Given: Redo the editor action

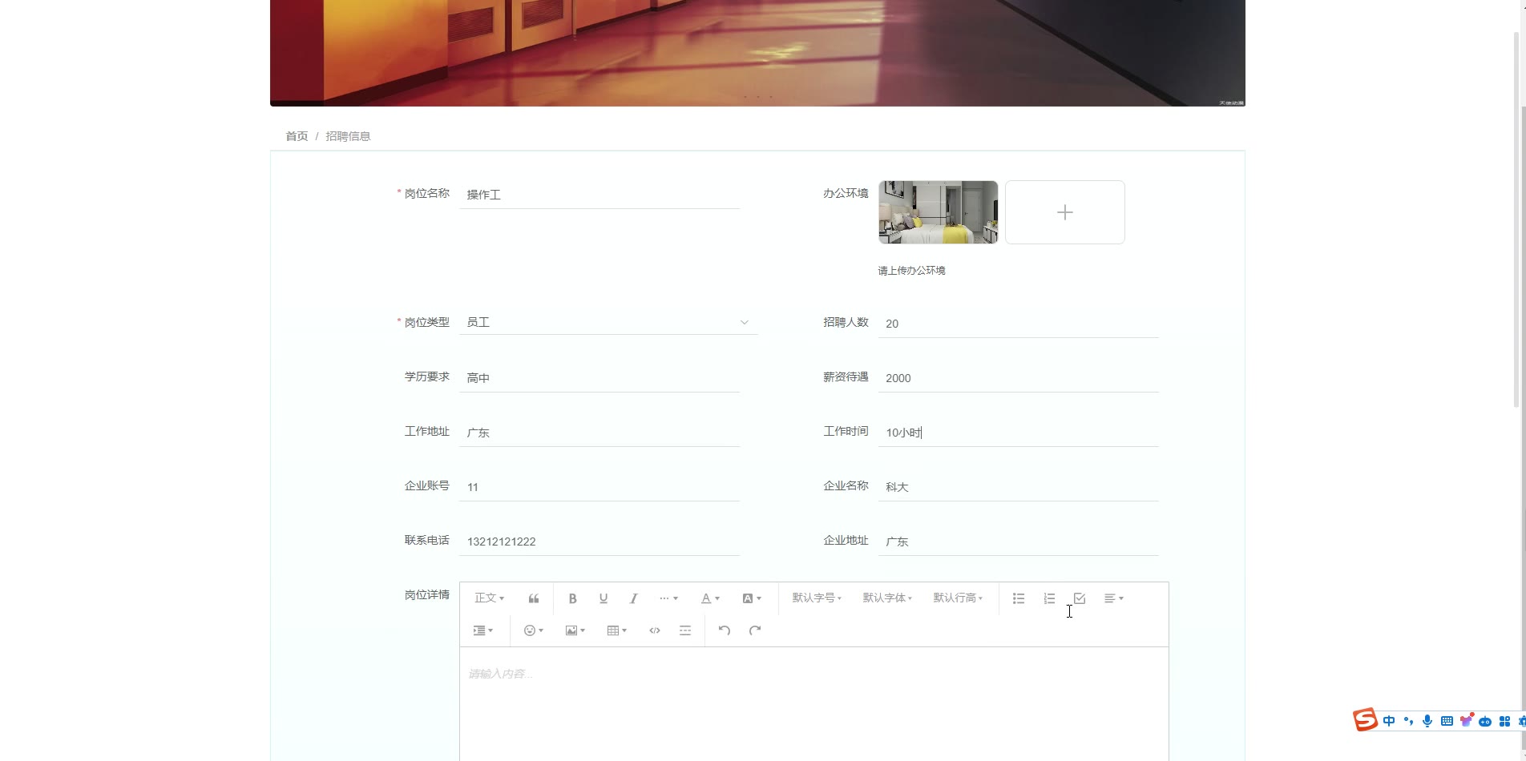Looking at the screenshot, I should point(755,630).
